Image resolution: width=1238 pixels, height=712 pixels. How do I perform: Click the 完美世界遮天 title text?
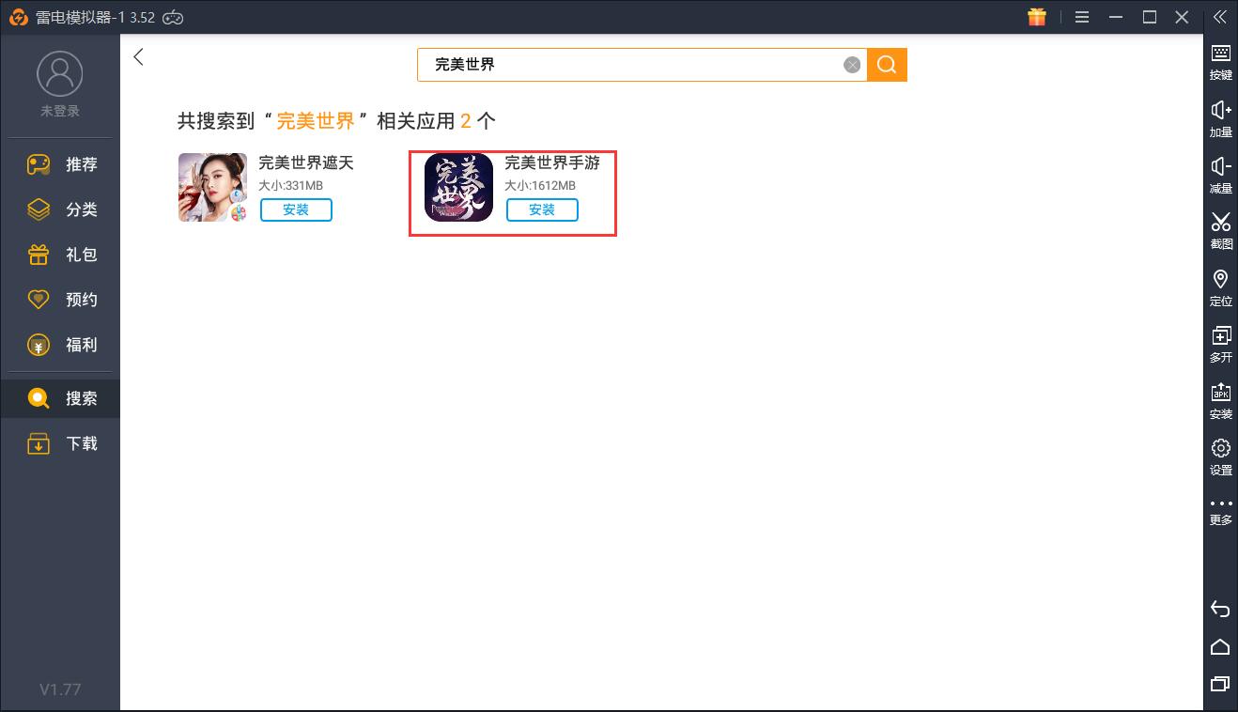[x=306, y=163]
